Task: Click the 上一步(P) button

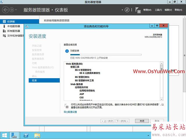Action: 108,121
